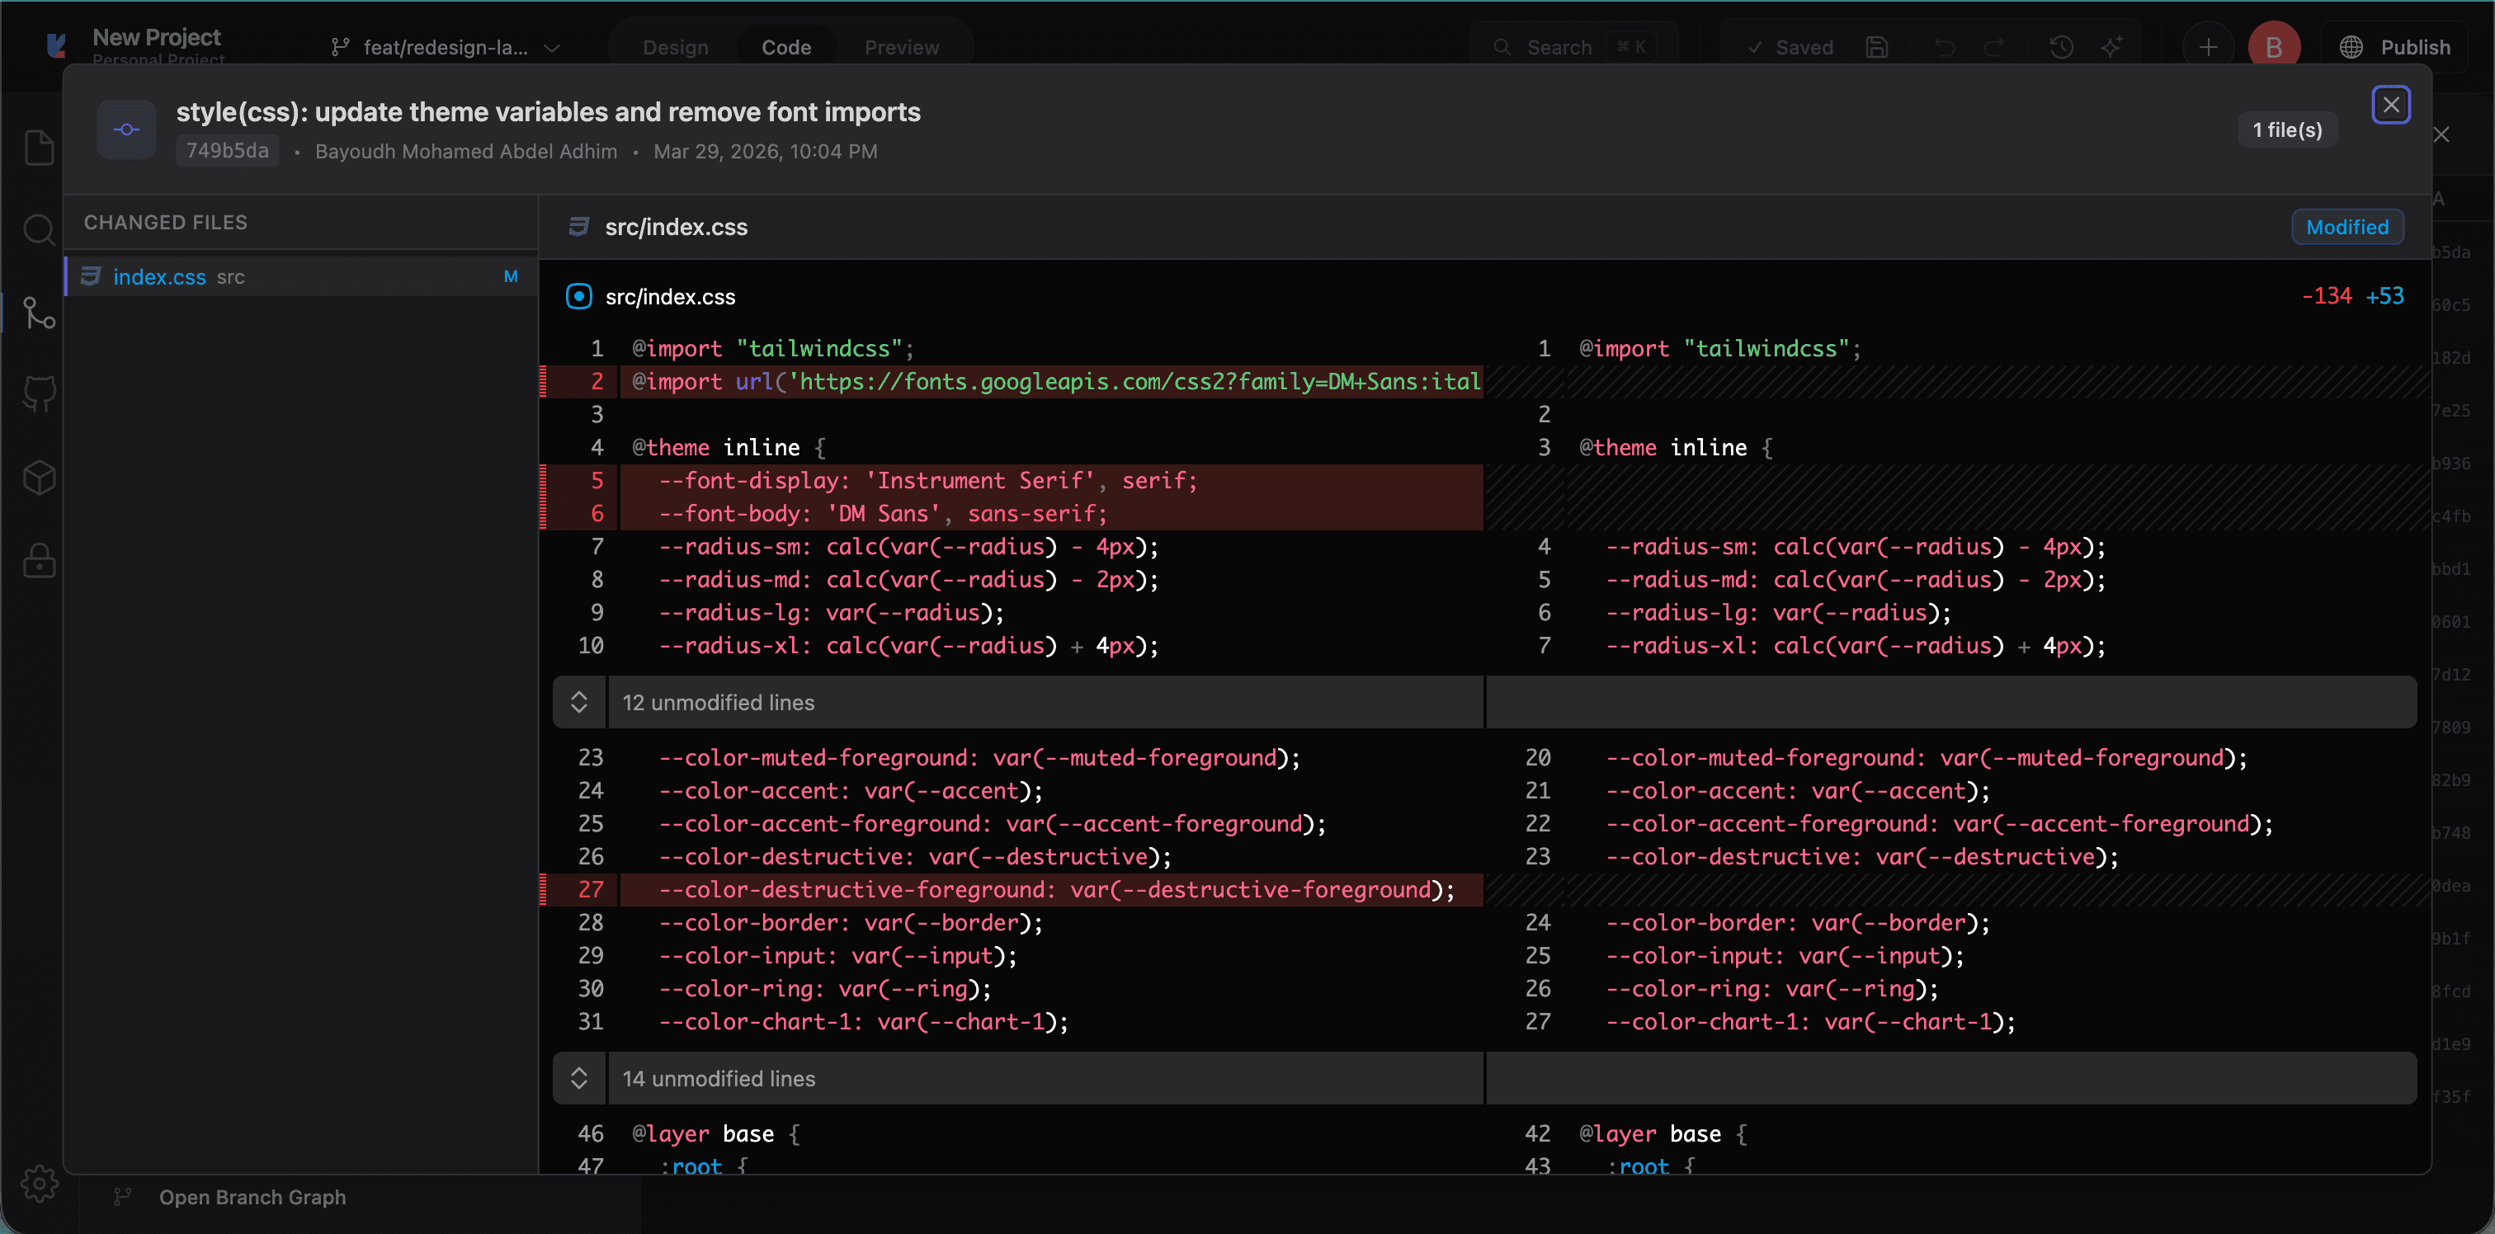
Task: Open the source control sidebar icon
Action: [39, 313]
